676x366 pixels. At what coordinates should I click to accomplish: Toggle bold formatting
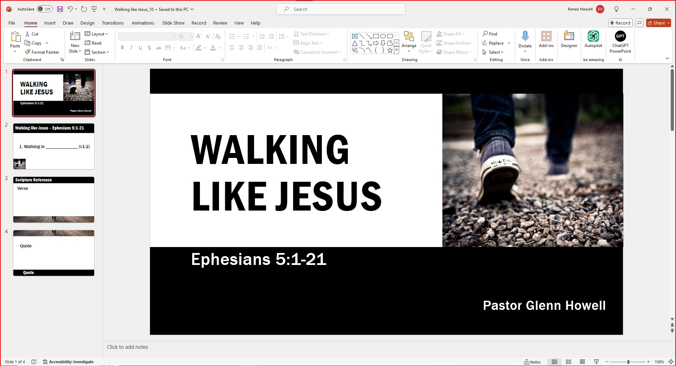(x=122, y=48)
